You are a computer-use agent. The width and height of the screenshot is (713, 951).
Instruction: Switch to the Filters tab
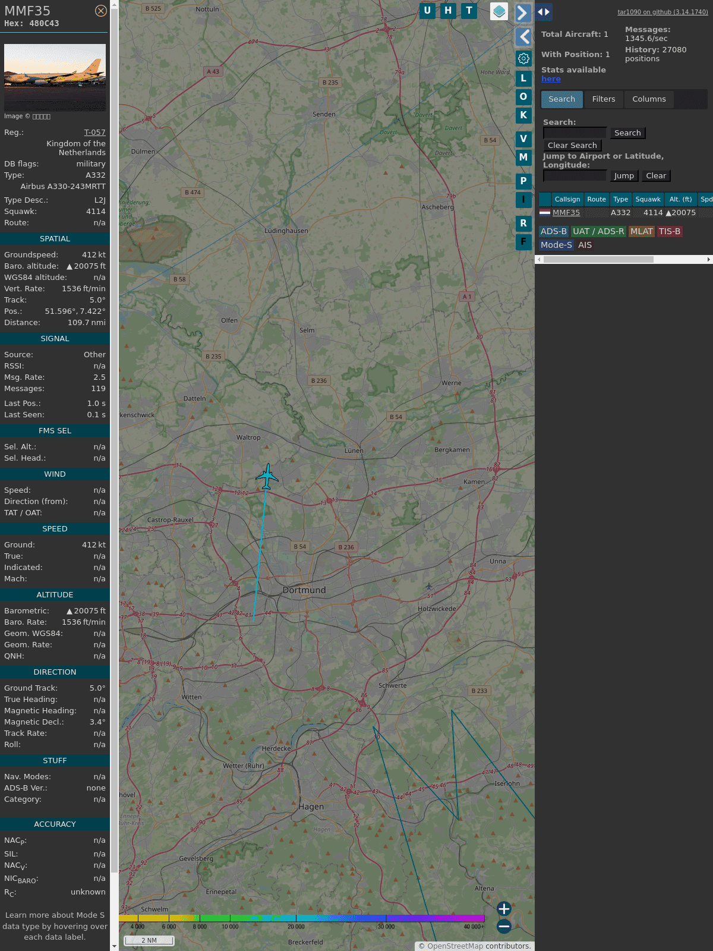[604, 99]
